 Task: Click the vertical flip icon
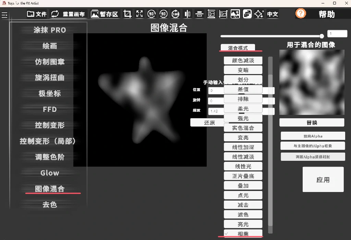(x=199, y=14)
